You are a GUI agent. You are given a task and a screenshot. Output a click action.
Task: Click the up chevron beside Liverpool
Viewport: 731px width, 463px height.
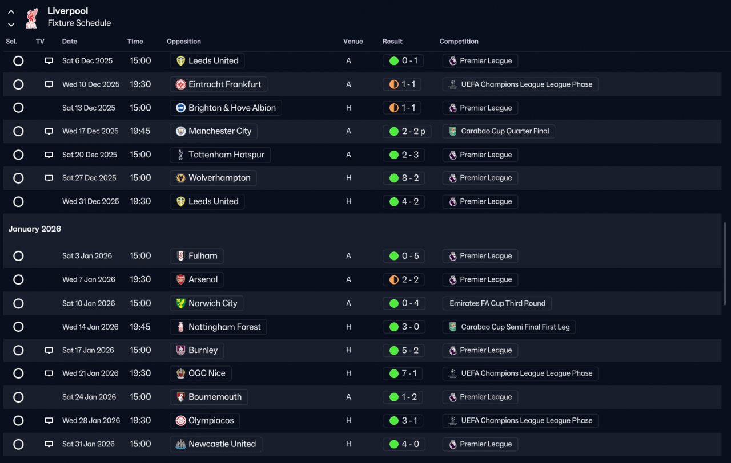(x=11, y=11)
